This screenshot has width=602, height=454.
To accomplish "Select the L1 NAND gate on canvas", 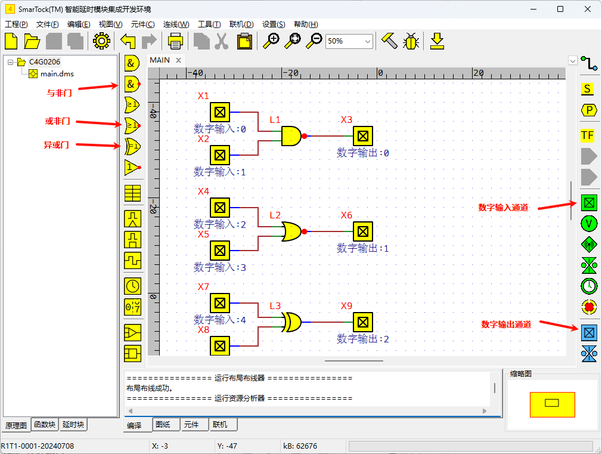I will click(x=292, y=135).
